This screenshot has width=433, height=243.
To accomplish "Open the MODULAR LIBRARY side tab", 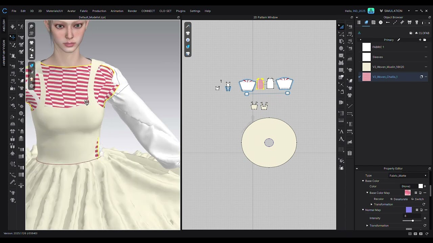I will click(4, 52).
